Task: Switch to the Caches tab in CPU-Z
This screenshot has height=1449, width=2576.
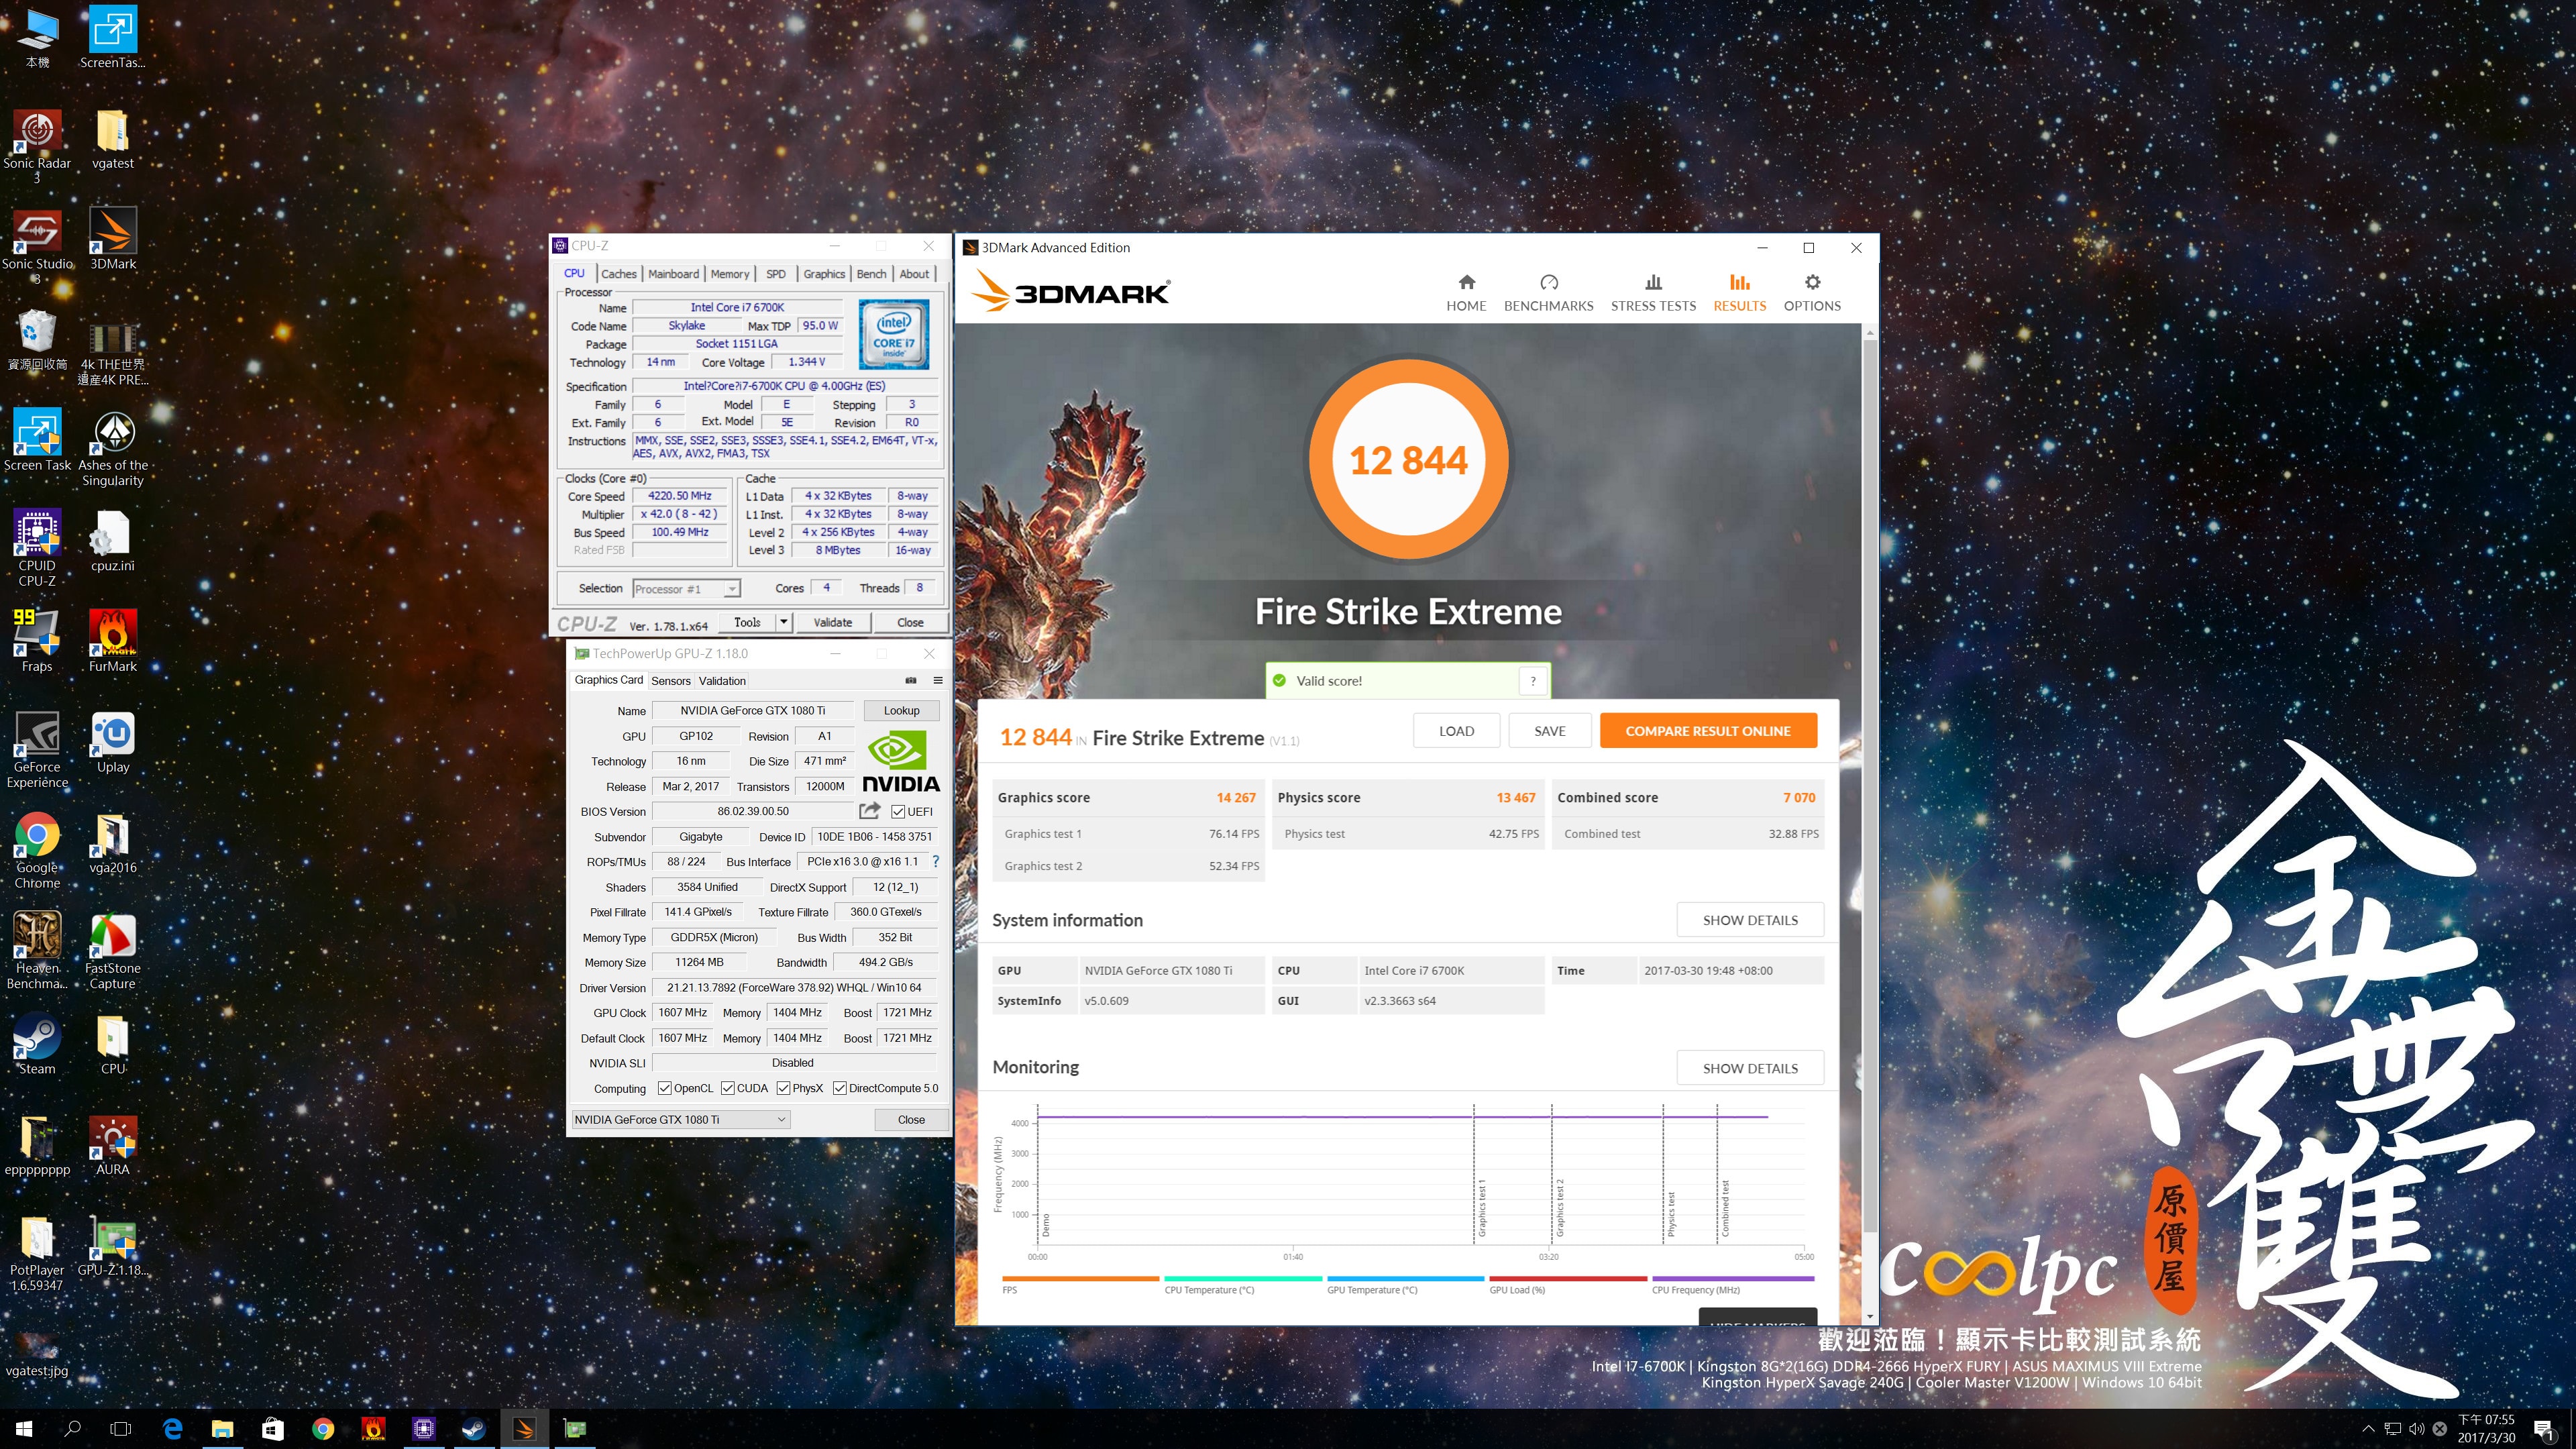Action: (x=618, y=274)
